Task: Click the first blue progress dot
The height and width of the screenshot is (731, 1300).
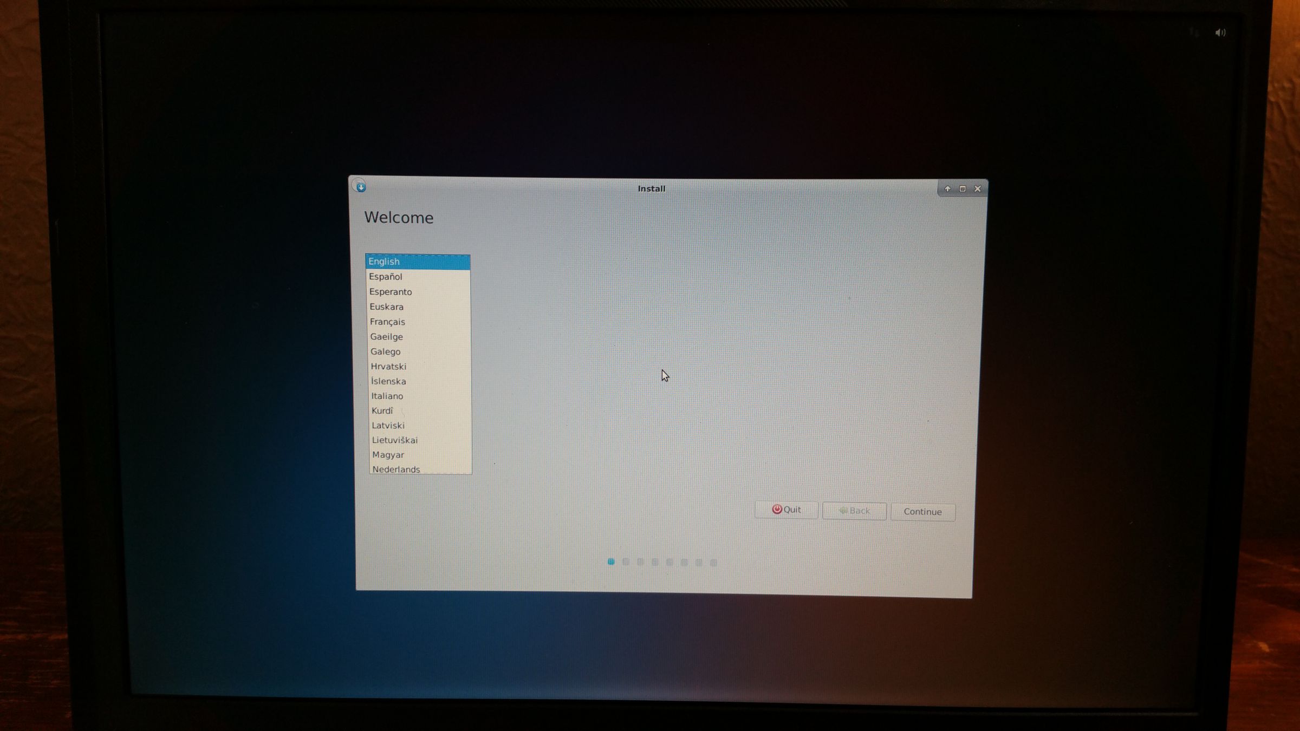Action: click(x=611, y=562)
